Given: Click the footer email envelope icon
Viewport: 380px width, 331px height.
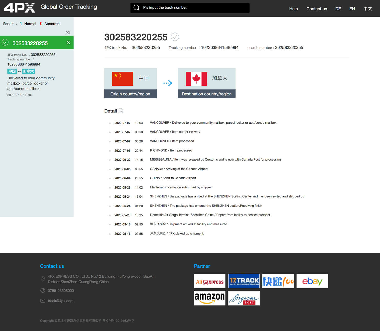Looking at the screenshot, I should click(43, 301).
